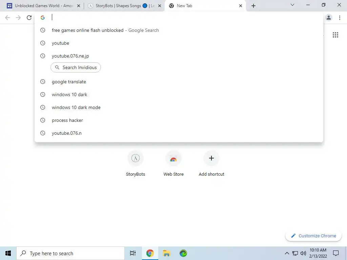Screen dimensions: 347x260
Task: Click the Search Invidious chip
Action: coord(76,67)
